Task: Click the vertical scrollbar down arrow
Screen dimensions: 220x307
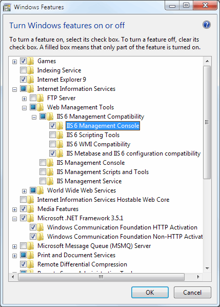Action: [x=207, y=268]
